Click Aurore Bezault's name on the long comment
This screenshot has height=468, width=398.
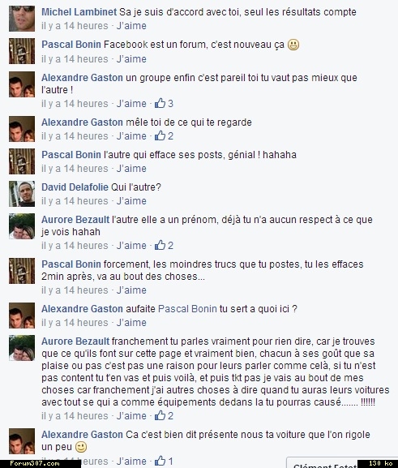pos(75,341)
